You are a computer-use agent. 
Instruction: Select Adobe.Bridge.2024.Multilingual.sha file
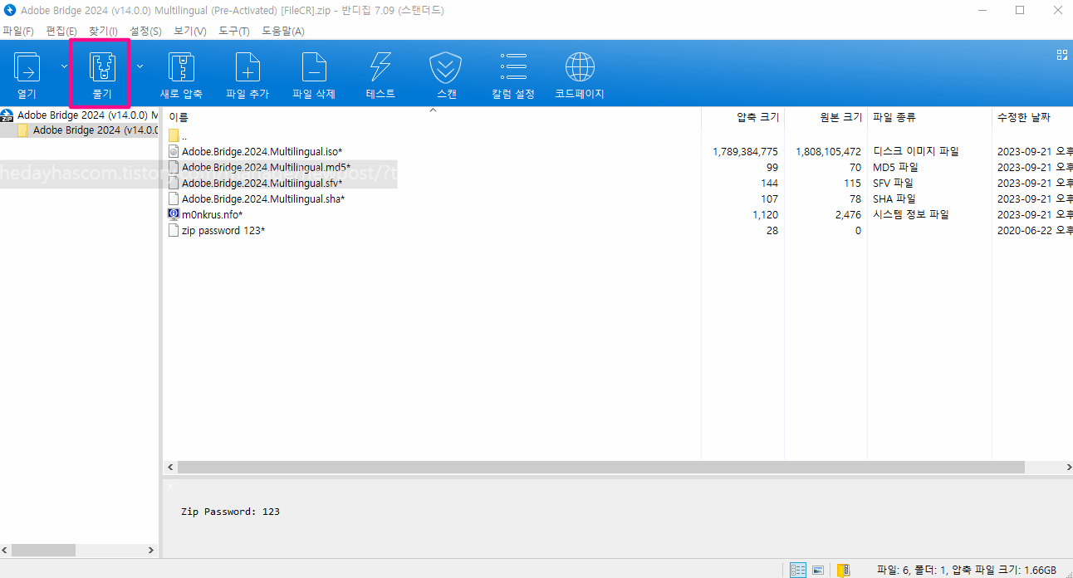(x=263, y=198)
